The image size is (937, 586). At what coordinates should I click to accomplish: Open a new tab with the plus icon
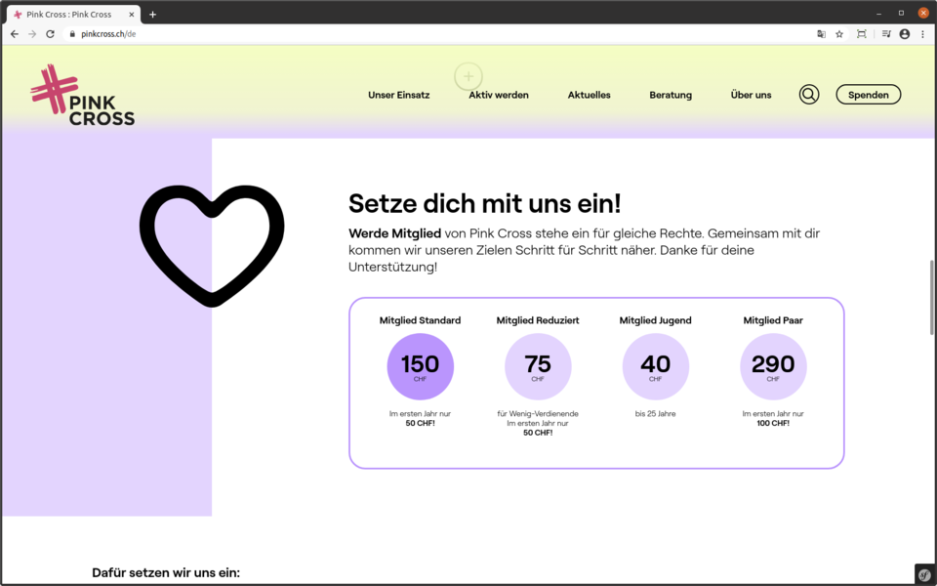(x=153, y=15)
